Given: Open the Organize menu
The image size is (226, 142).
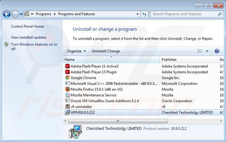Looking at the screenshot, I should (x=76, y=51).
